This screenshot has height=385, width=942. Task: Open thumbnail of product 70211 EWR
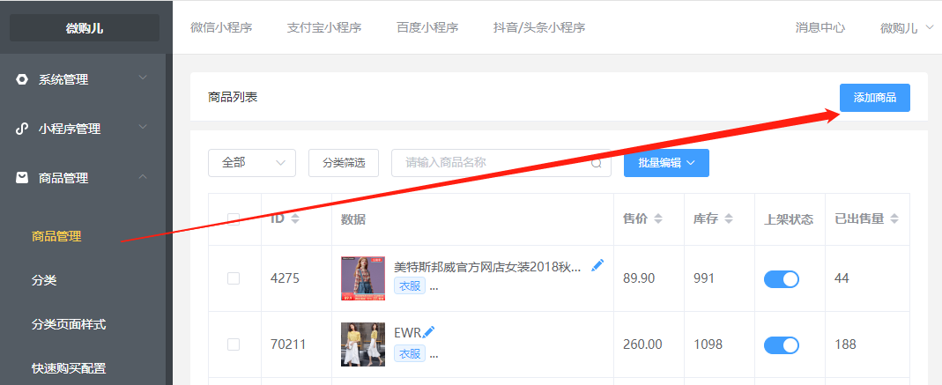[363, 344]
